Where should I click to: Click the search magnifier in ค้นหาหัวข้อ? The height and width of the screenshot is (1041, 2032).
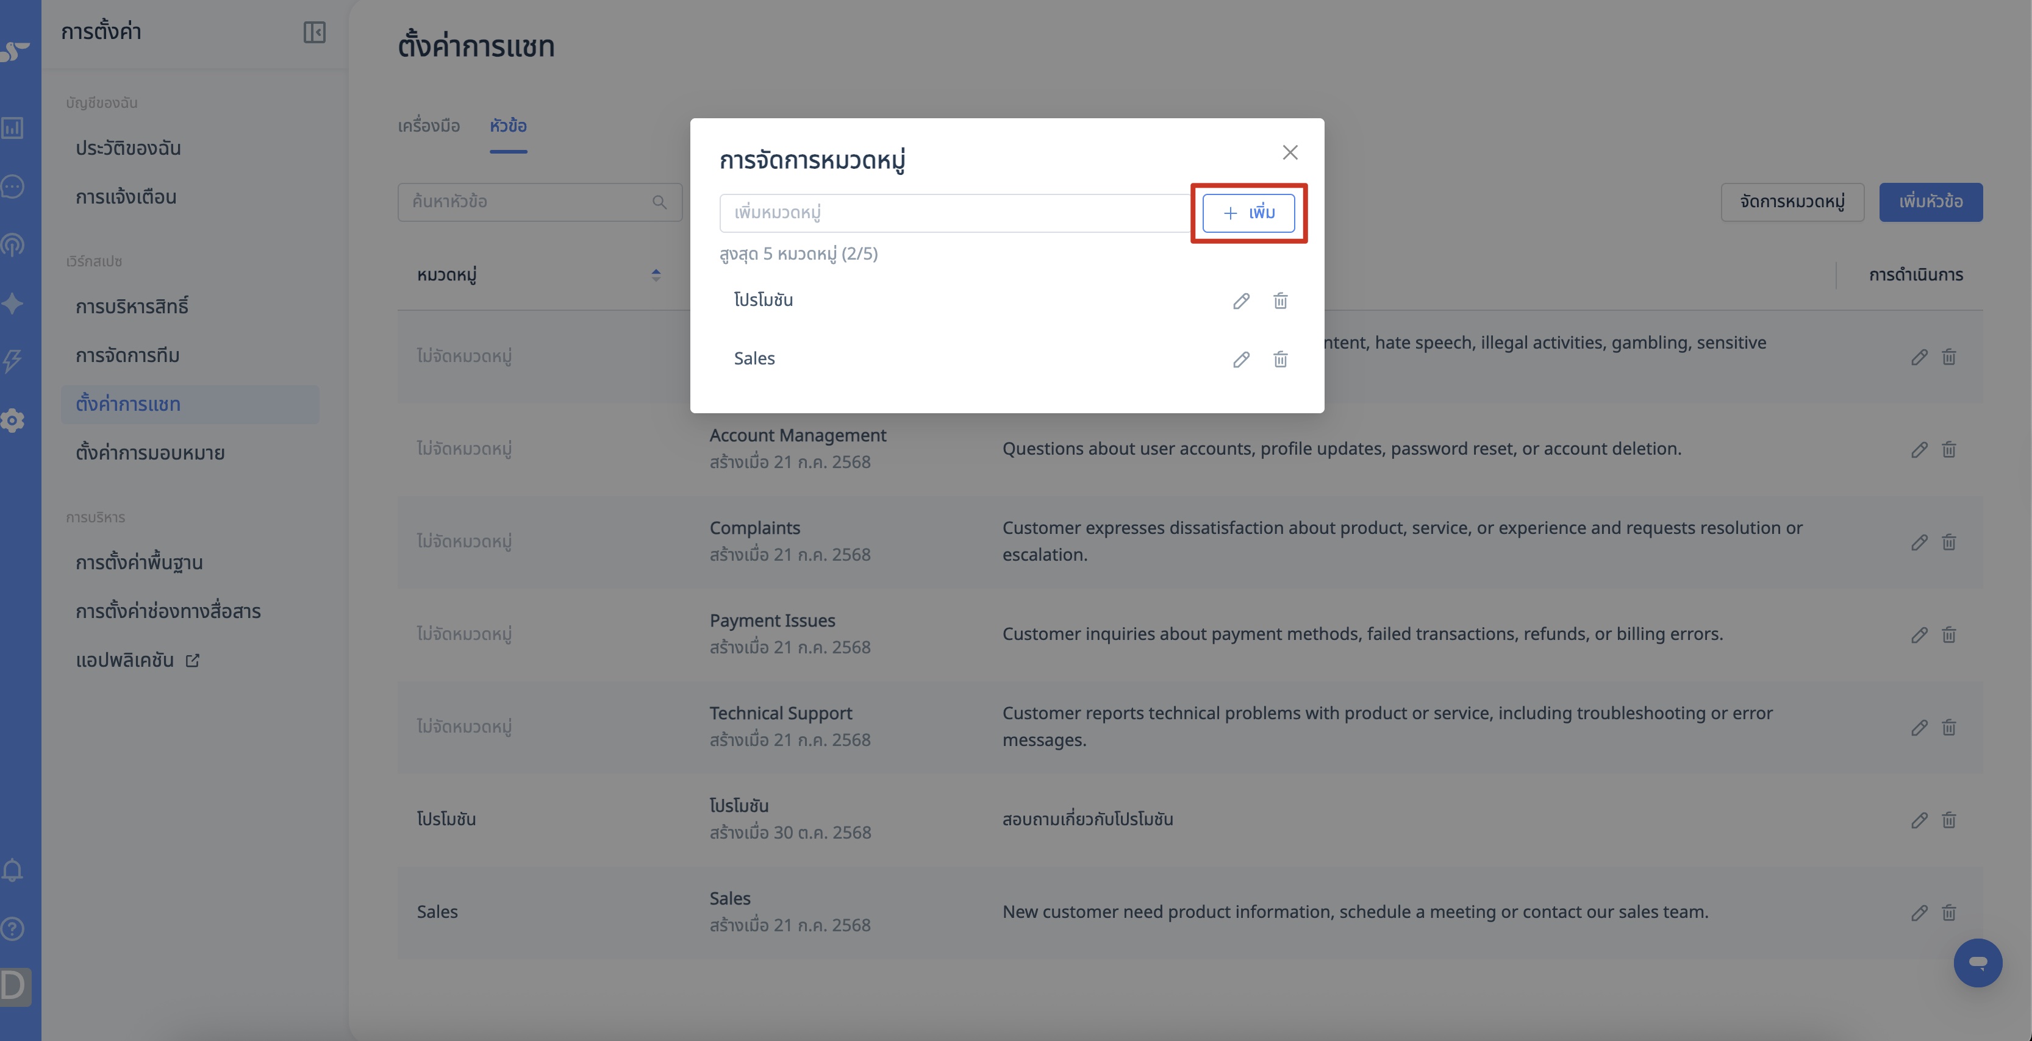pyautogui.click(x=659, y=203)
